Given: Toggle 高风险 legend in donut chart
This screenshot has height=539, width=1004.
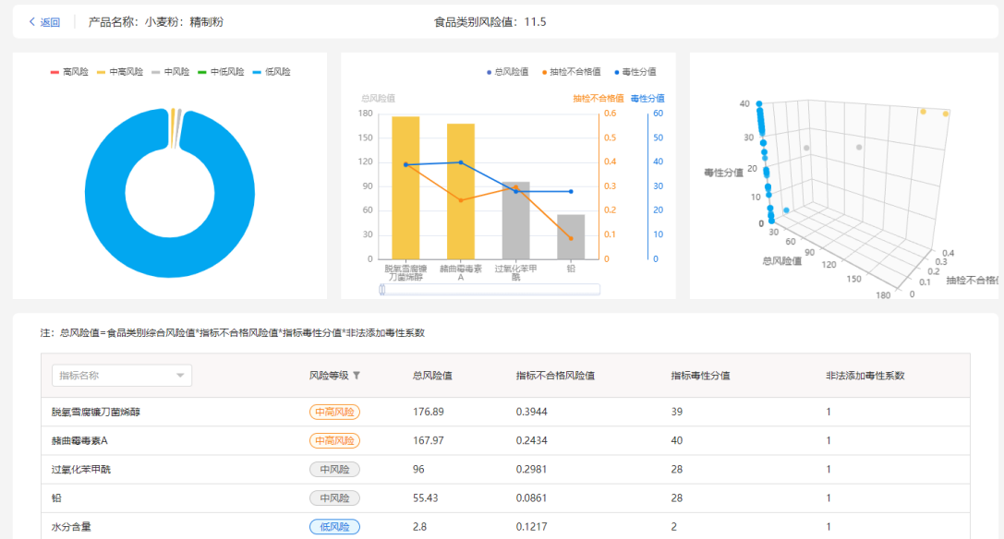Looking at the screenshot, I should point(69,72).
